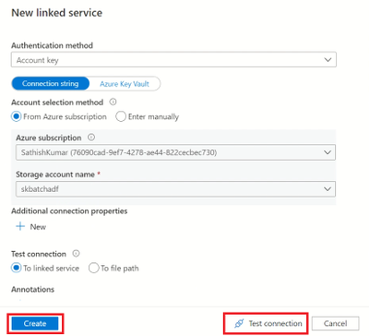Viewport: 369px width, 336px height.
Task: Switch to Connection string tab
Action: pyautogui.click(x=51, y=84)
